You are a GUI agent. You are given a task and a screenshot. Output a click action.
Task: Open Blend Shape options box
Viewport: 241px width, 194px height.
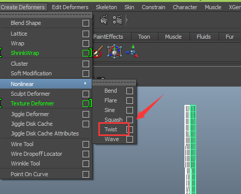[86, 23]
